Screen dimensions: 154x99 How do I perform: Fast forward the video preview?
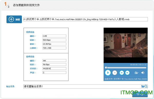click(x=127, y=73)
